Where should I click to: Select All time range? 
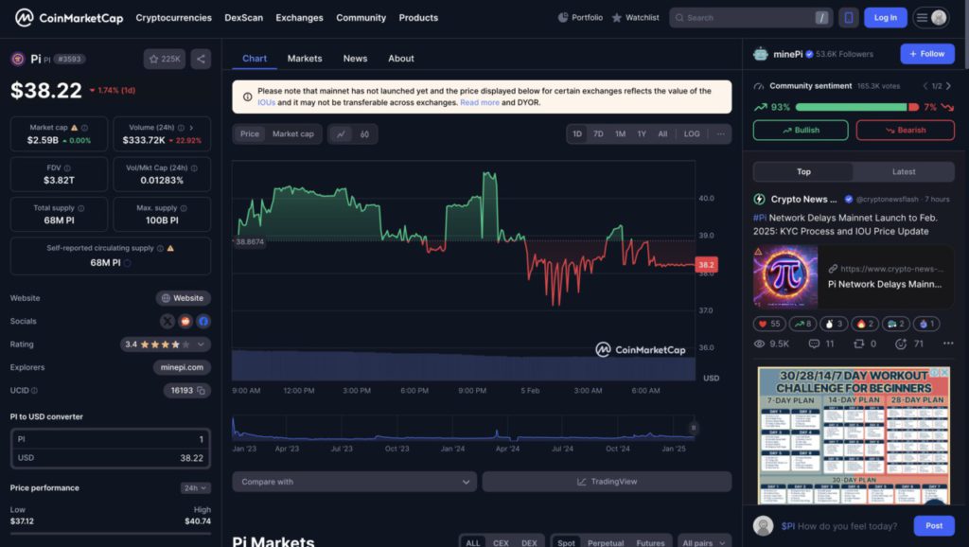click(x=662, y=134)
